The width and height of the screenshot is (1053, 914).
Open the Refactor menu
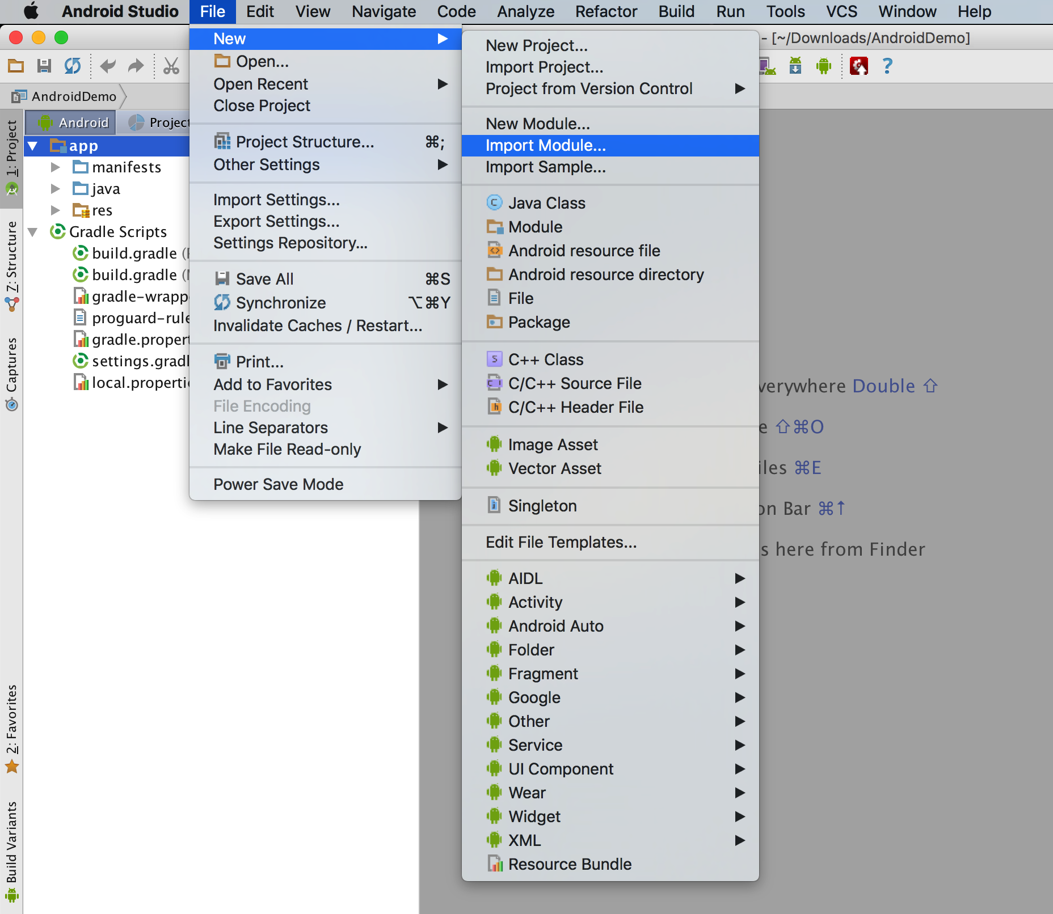click(606, 11)
